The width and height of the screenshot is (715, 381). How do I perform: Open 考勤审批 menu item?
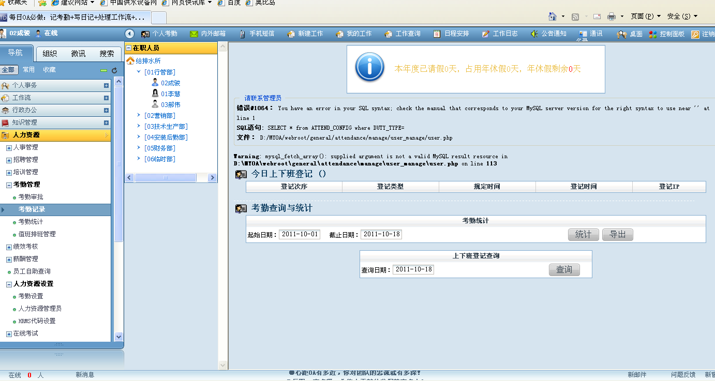31,197
